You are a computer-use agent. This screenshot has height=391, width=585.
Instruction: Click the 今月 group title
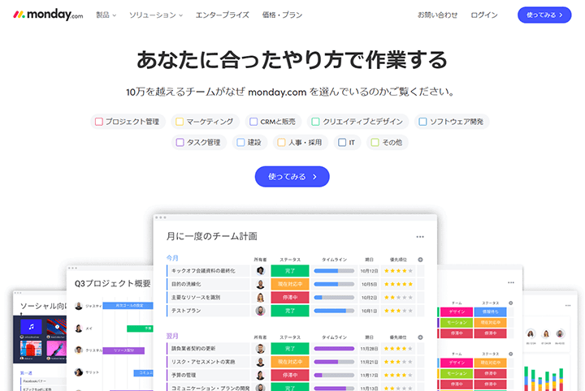(172, 258)
